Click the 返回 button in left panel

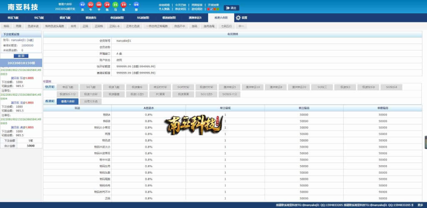tap(21, 56)
